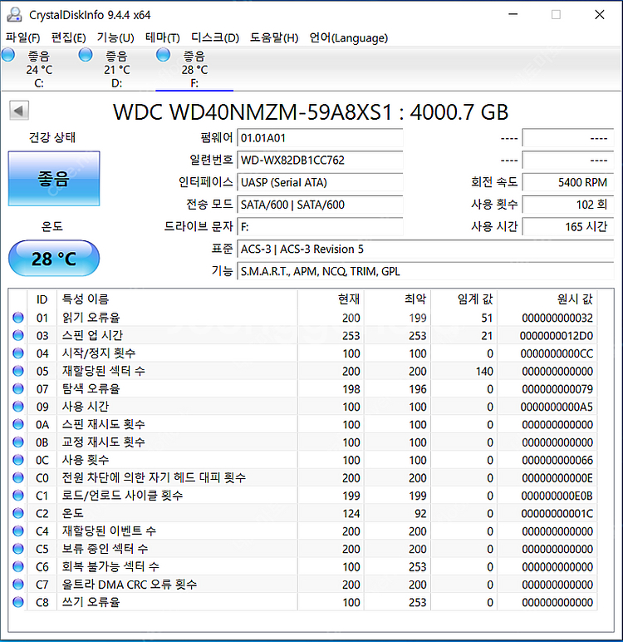
Task: Click the 특성 이름 column header
Action: [x=177, y=299]
